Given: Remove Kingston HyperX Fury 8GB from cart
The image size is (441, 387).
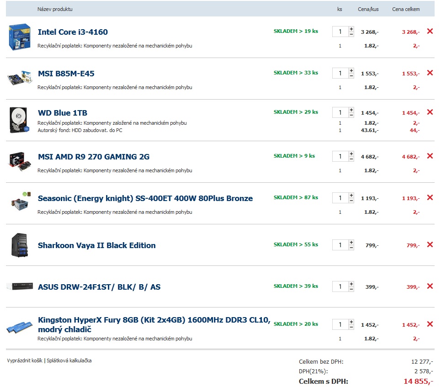Looking at the screenshot, I should point(430,324).
